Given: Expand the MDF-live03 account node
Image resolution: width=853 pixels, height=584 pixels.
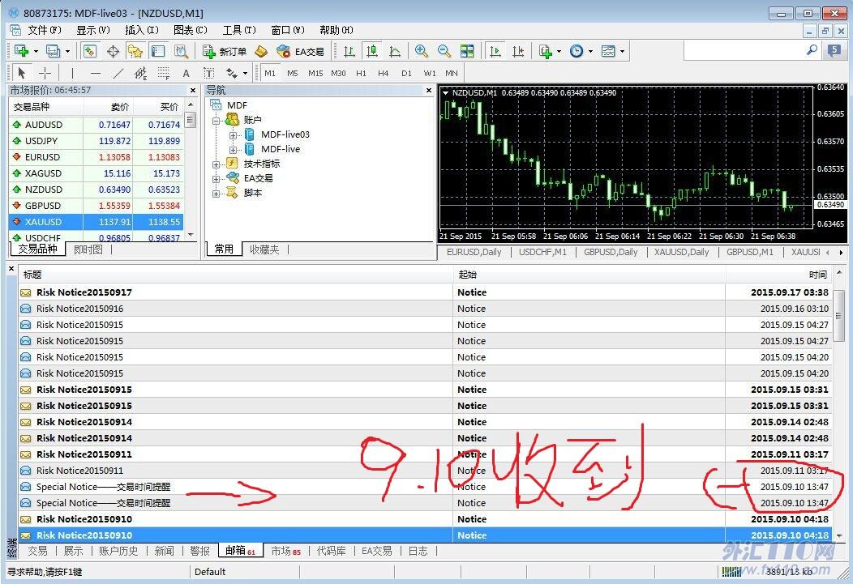Looking at the screenshot, I should [x=233, y=134].
